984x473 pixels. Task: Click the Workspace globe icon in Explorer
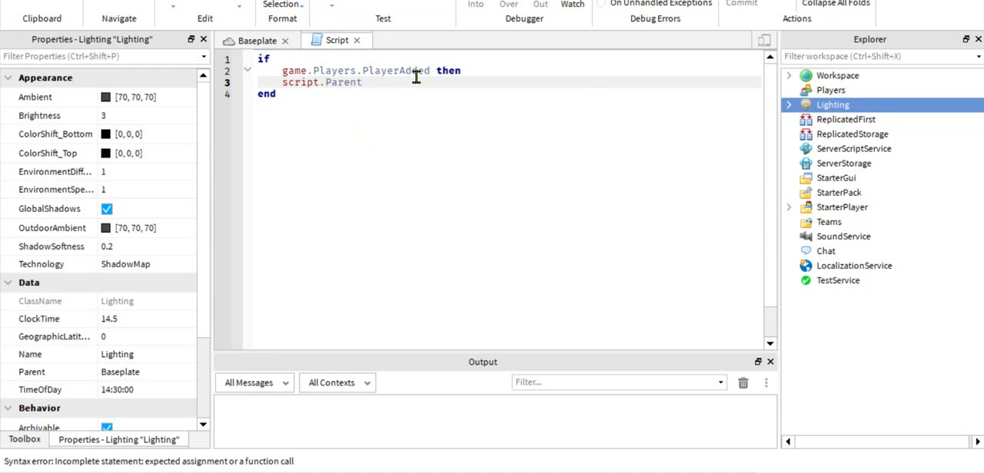[x=806, y=75]
